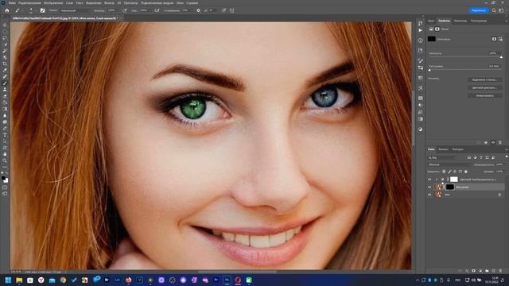Toggle lock position icon

455,172
